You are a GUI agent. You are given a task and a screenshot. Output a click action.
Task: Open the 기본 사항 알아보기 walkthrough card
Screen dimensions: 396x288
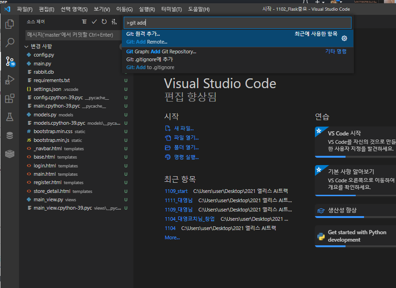tap(356, 180)
